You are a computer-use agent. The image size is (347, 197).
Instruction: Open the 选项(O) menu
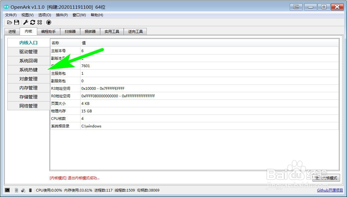44,15
